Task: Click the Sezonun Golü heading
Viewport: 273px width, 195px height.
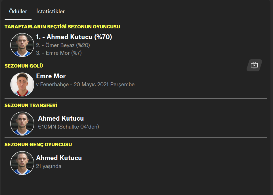Action: coord(24,66)
